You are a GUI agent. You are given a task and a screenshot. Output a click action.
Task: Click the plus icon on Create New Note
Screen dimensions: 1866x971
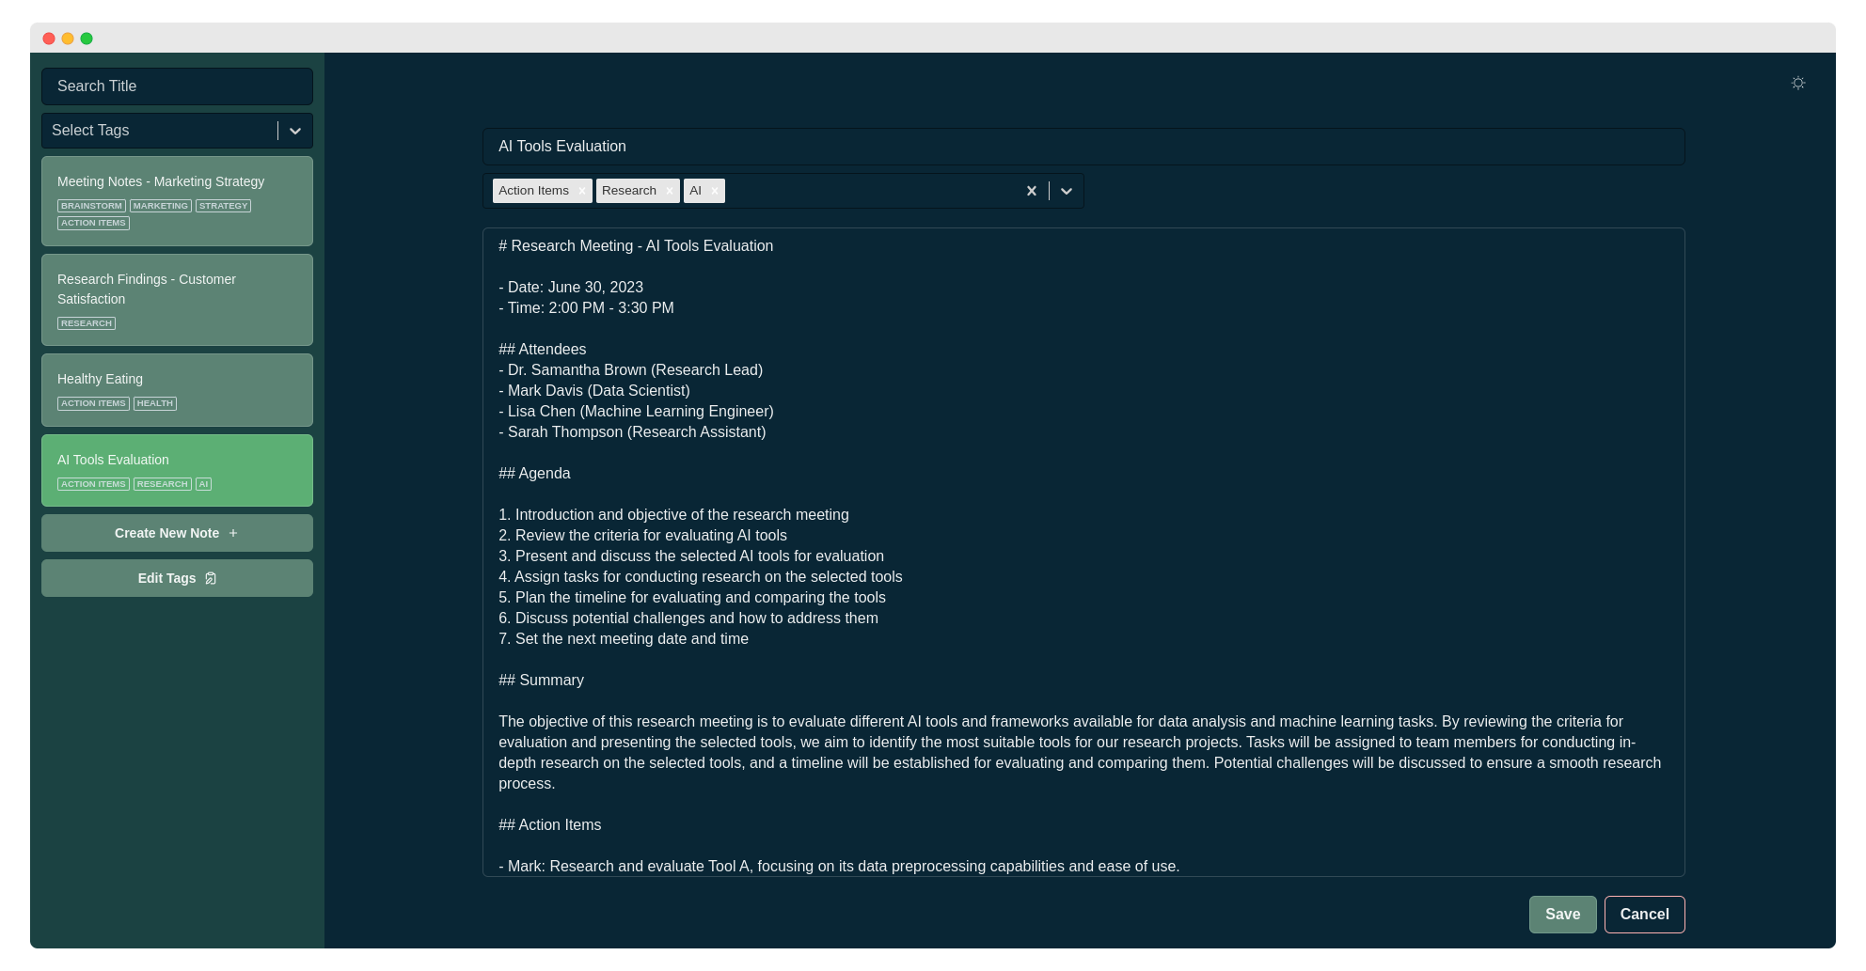[233, 533]
